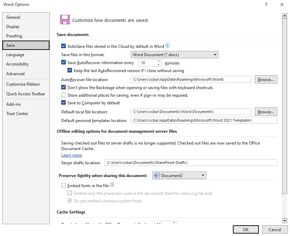Open the Document2 fidelity dropdown

[179, 175]
